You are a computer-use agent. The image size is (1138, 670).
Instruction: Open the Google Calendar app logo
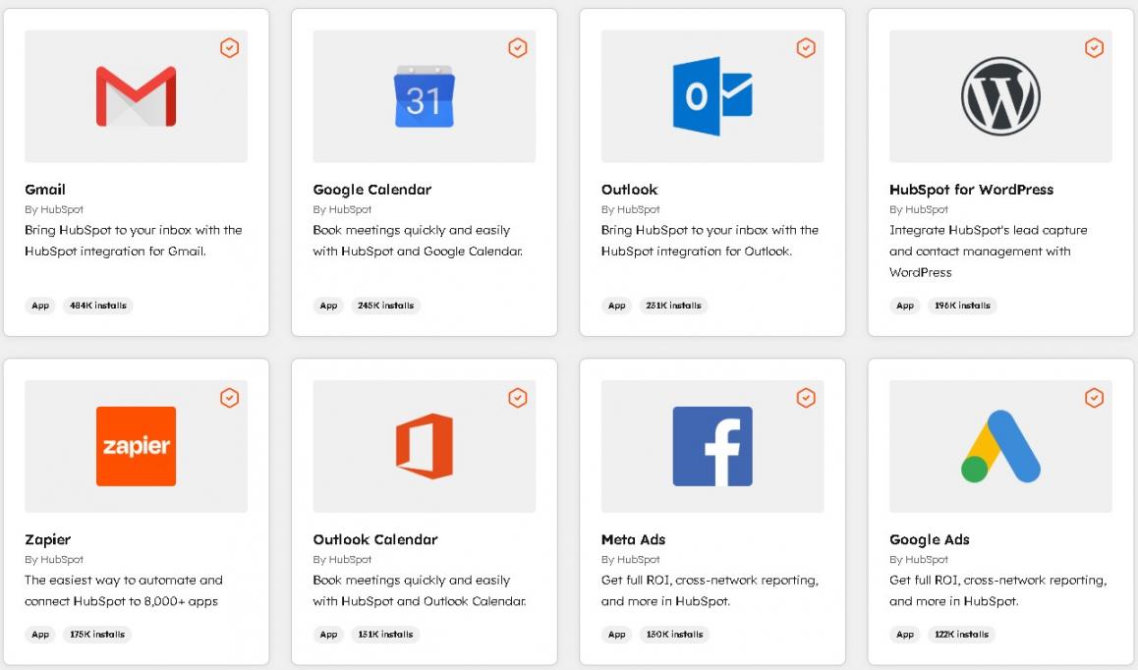click(x=424, y=96)
